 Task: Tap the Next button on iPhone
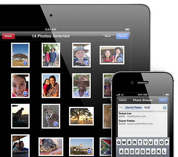pyautogui.click(x=163, y=100)
